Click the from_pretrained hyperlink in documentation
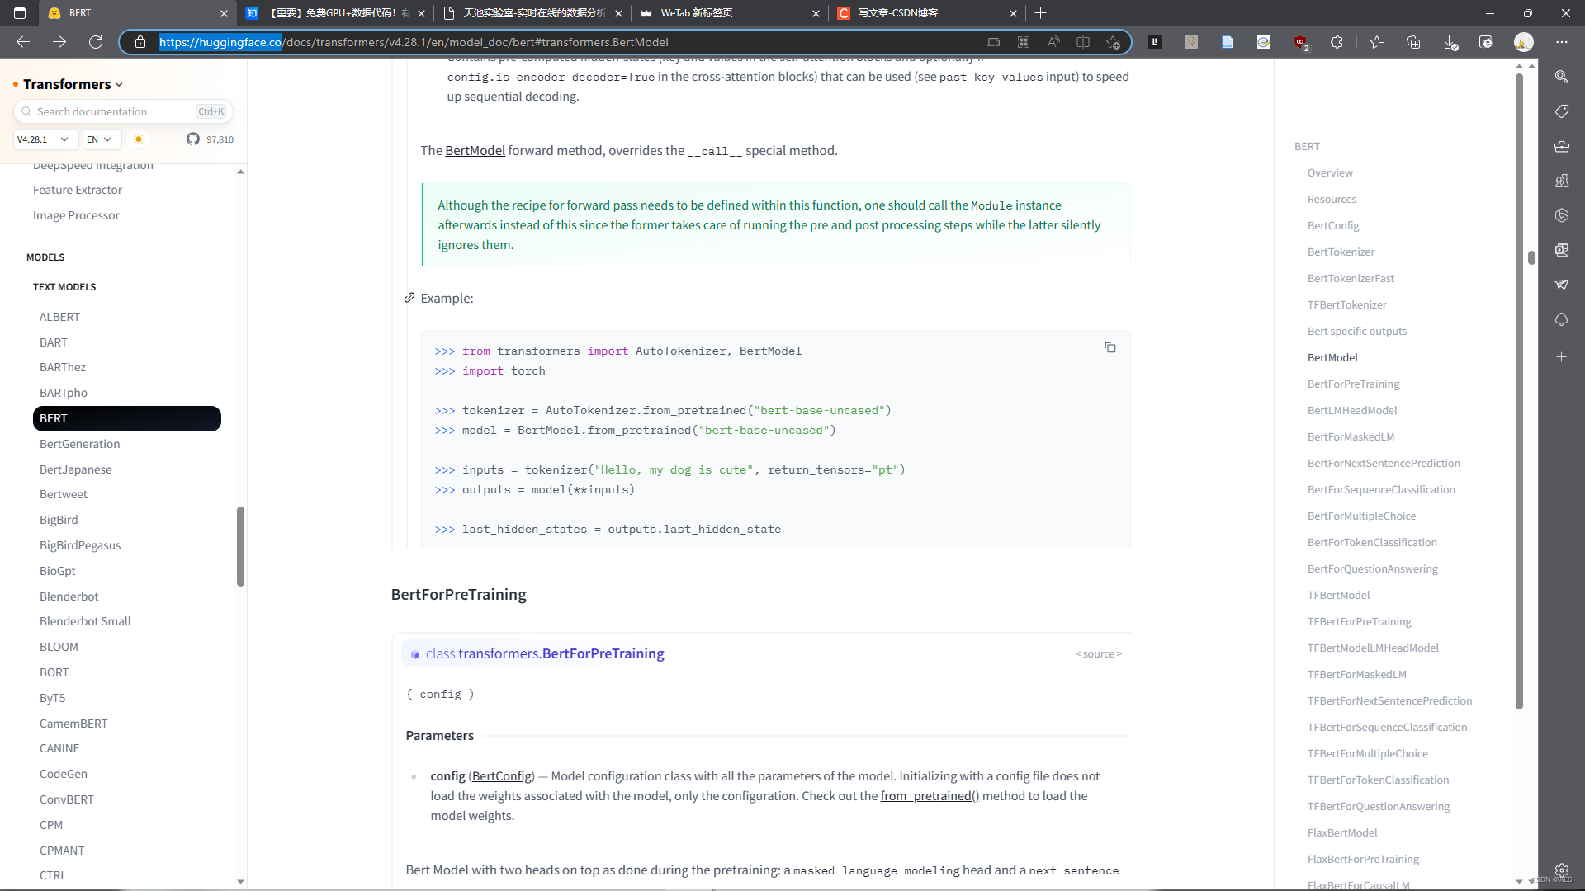 (x=925, y=795)
